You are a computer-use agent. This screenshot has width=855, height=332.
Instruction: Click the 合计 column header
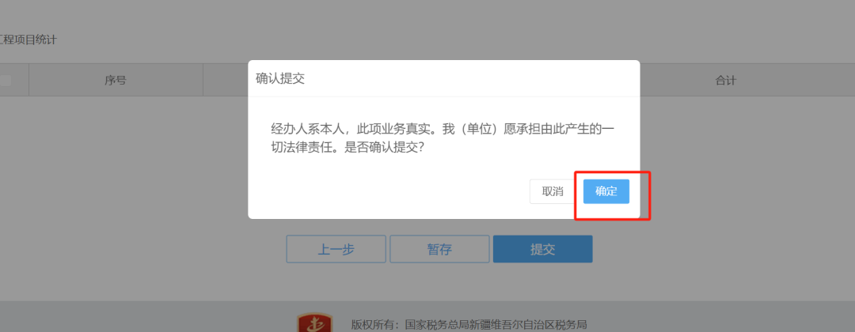726,80
